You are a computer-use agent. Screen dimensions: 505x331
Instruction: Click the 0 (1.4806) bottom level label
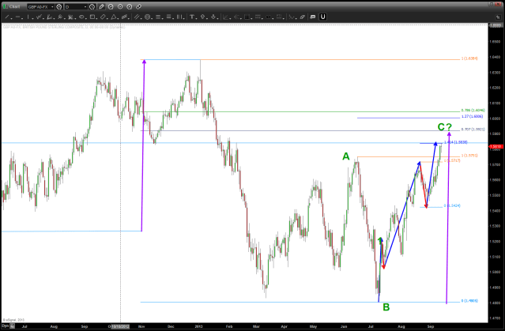469,301
